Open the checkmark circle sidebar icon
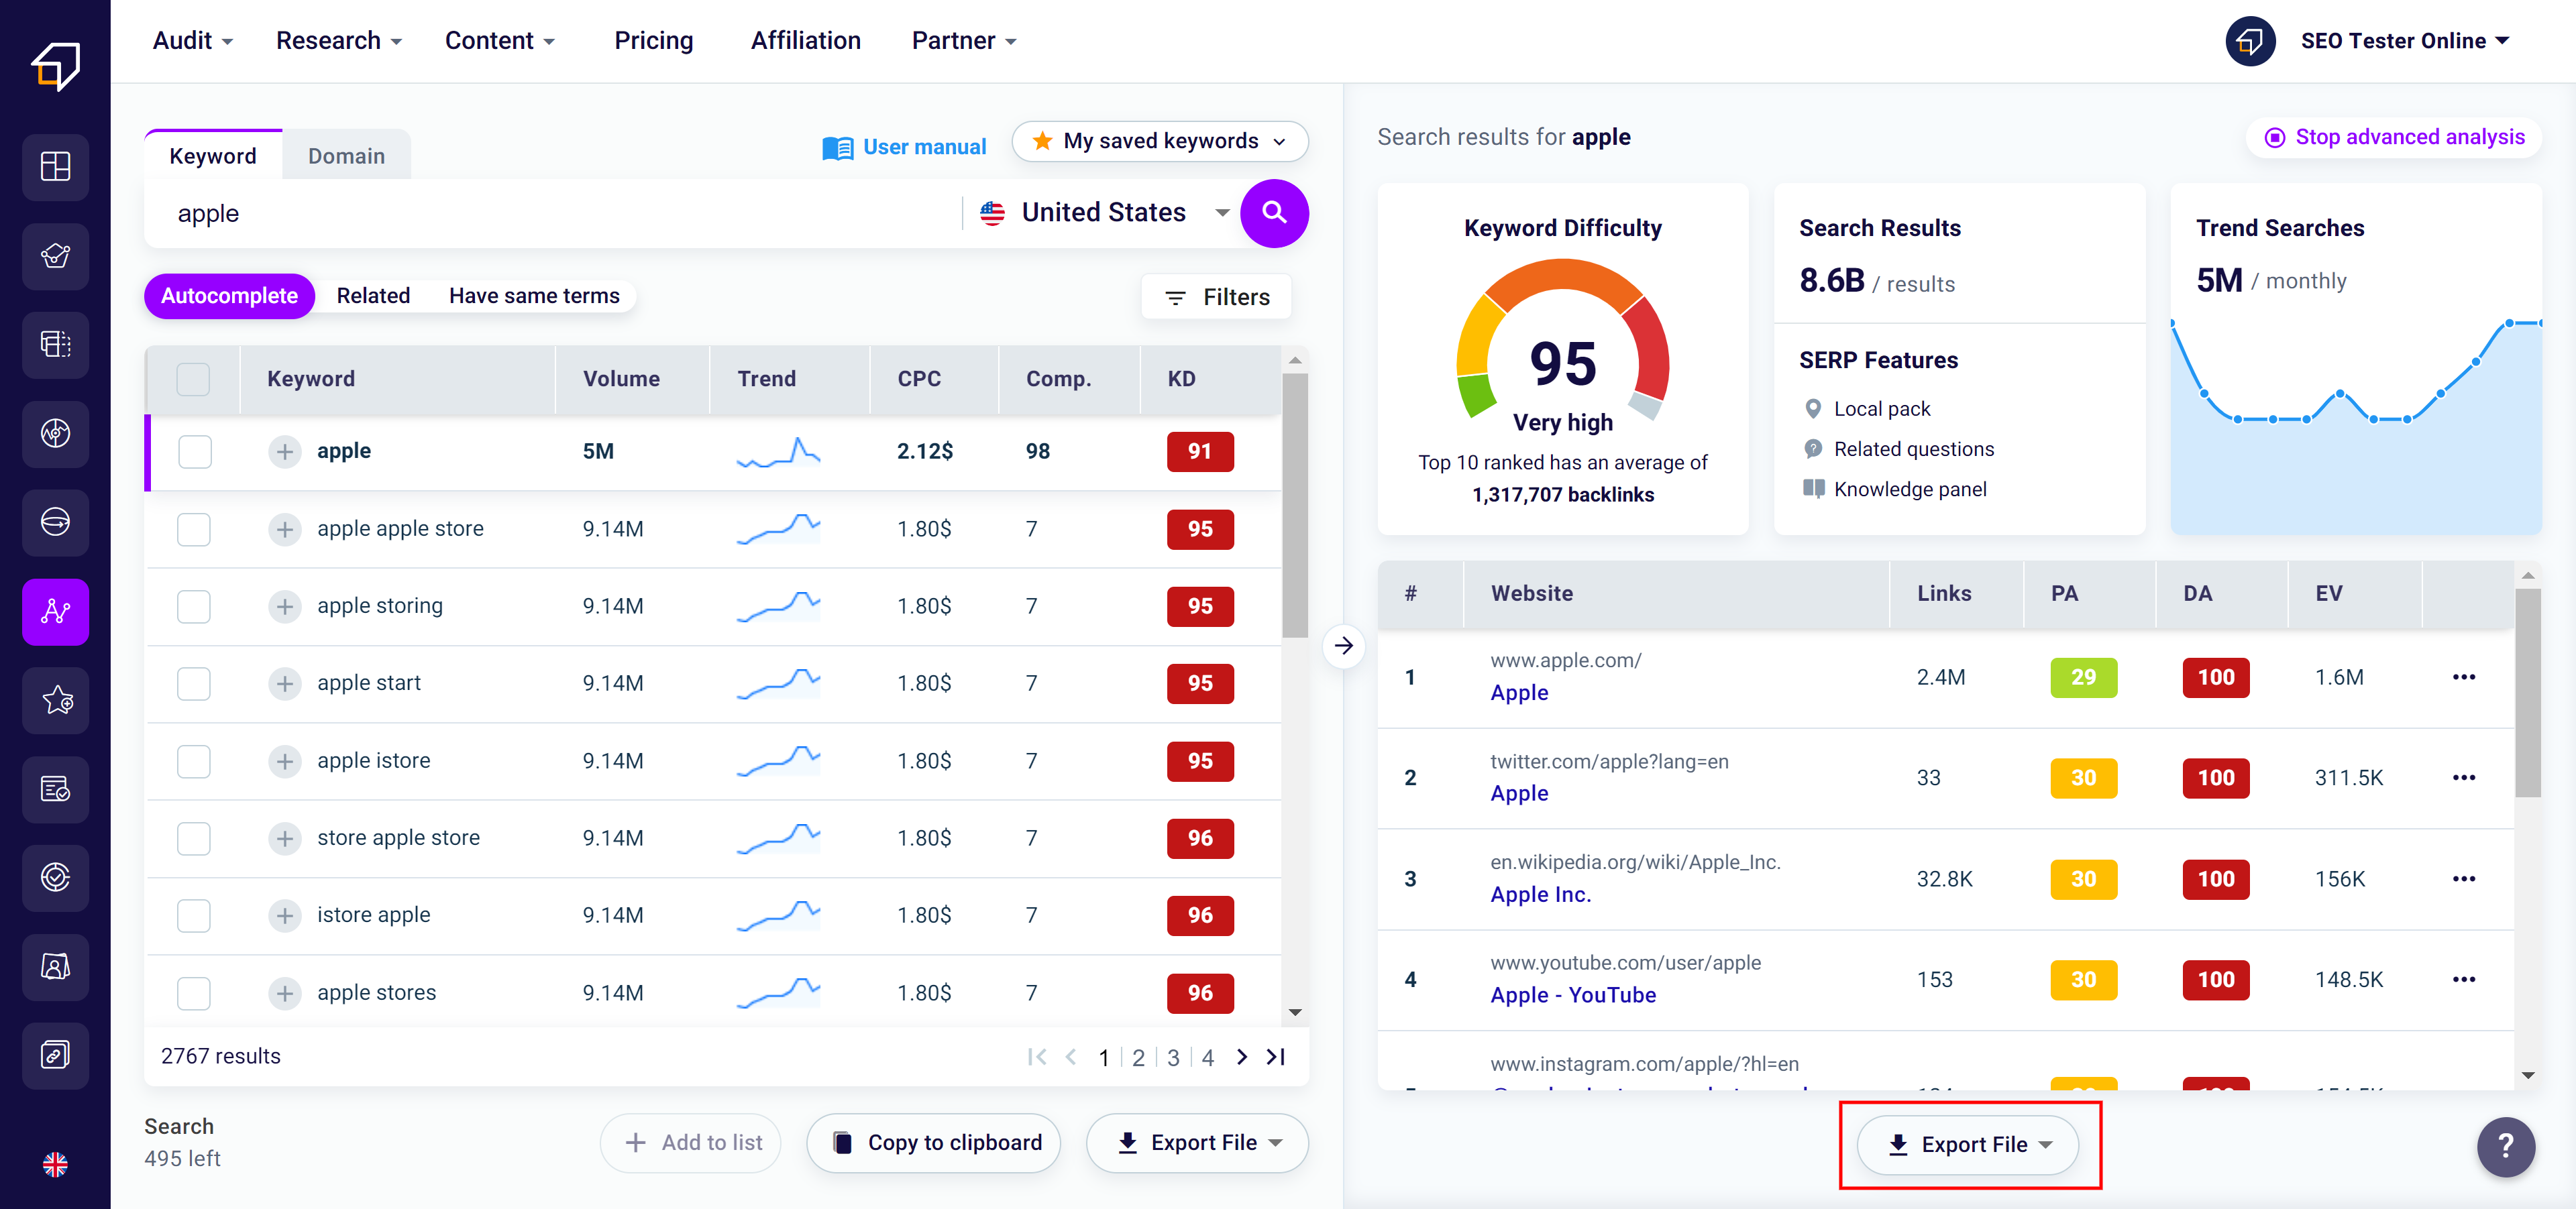The width and height of the screenshot is (2576, 1209). pyautogui.click(x=55, y=877)
